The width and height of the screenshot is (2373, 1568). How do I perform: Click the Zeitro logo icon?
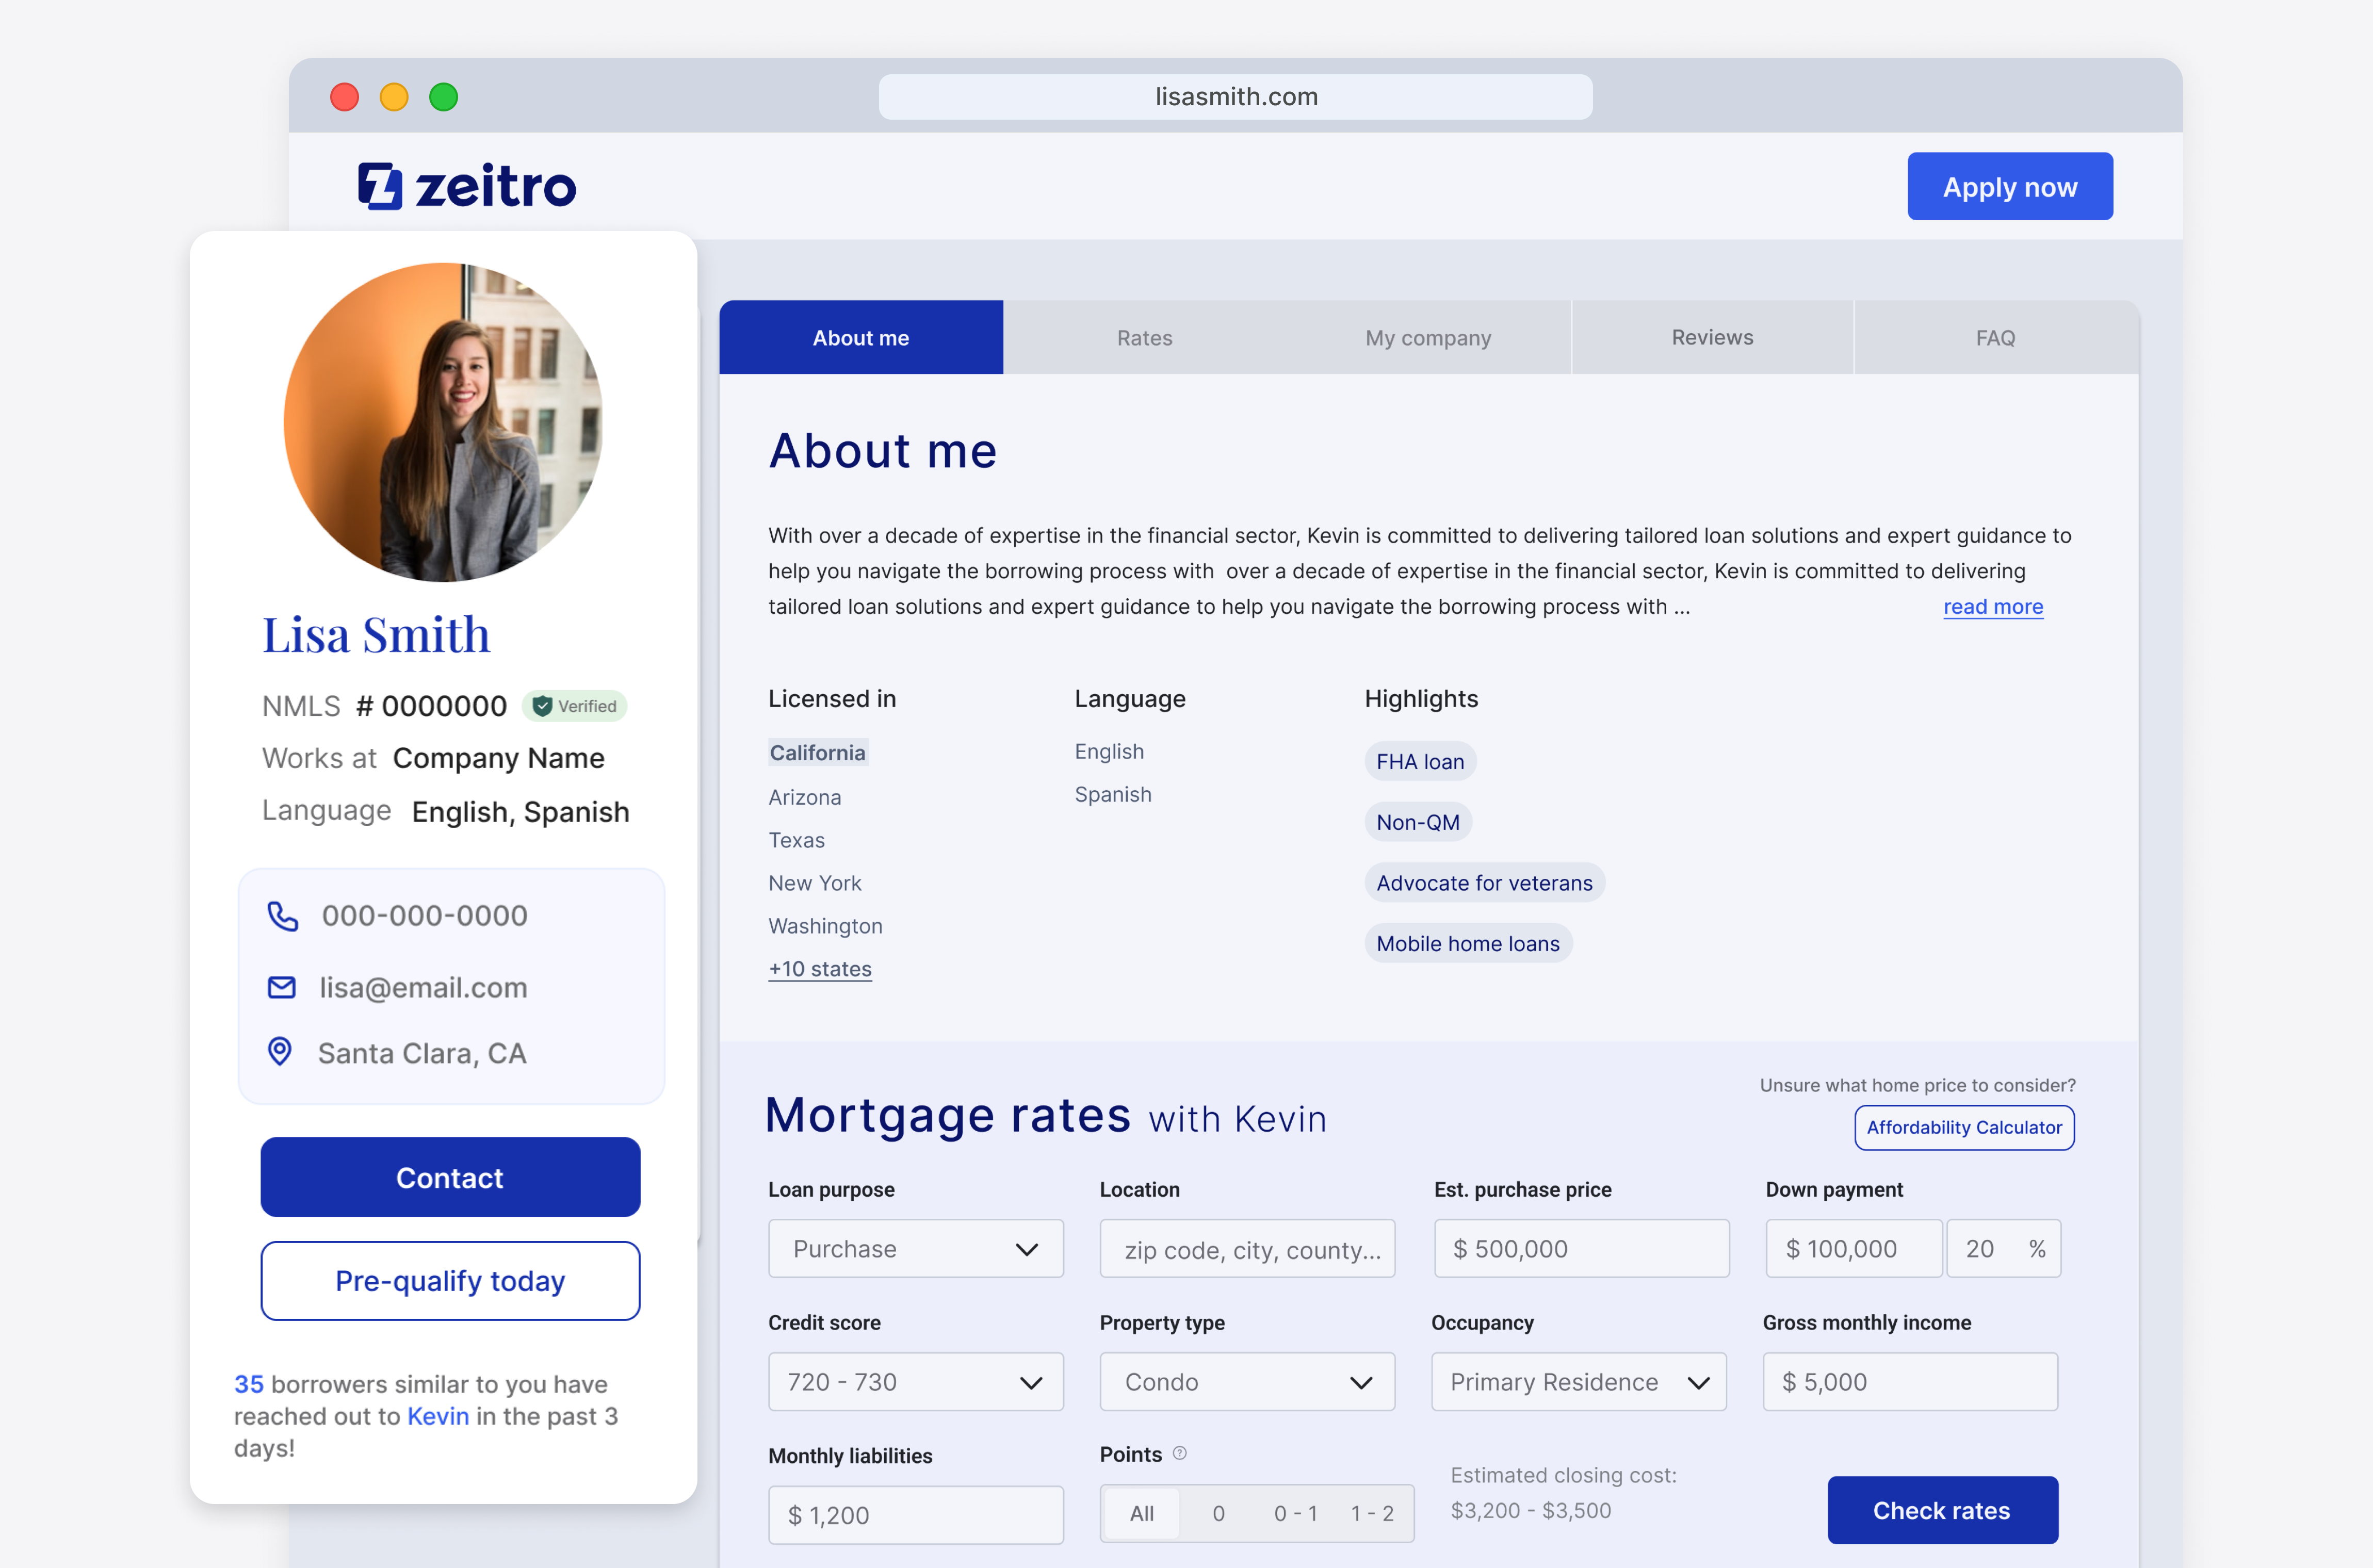pos(380,187)
